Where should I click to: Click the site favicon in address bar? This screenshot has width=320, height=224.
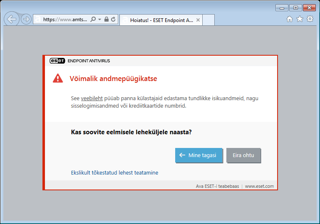point(38,20)
